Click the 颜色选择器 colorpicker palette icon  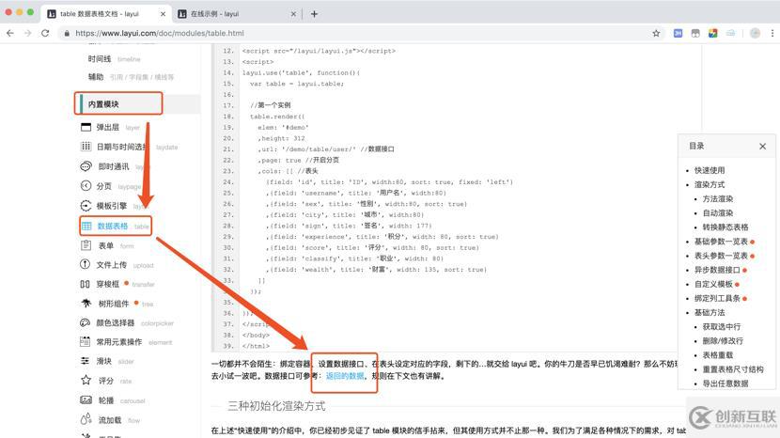86,322
